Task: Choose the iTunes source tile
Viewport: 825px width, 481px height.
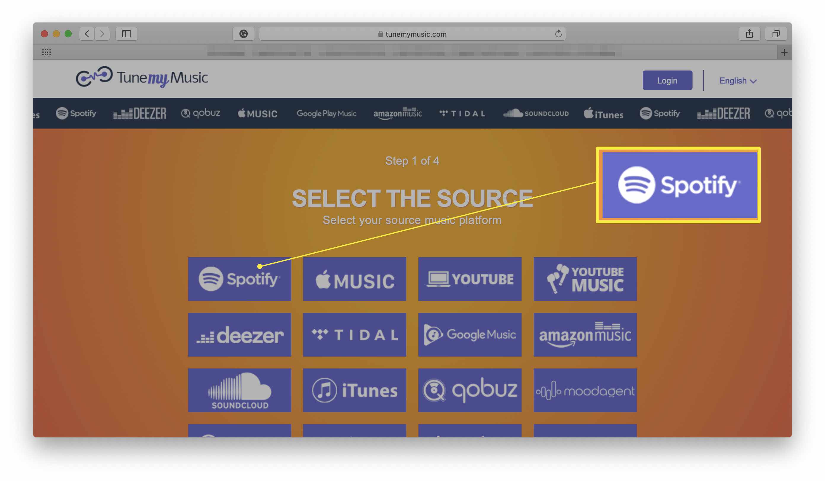Action: pos(354,390)
